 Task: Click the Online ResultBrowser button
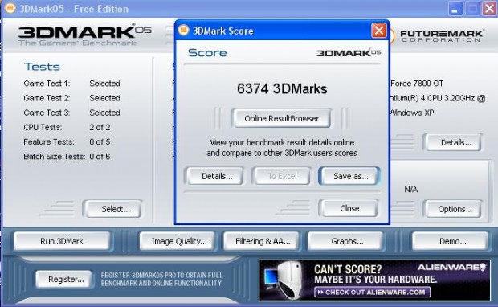click(x=281, y=118)
